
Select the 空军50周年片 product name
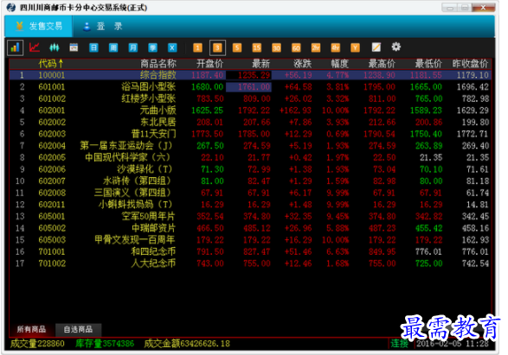[148, 216]
